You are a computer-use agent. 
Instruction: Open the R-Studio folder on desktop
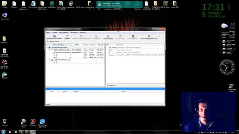(x=4, y=40)
